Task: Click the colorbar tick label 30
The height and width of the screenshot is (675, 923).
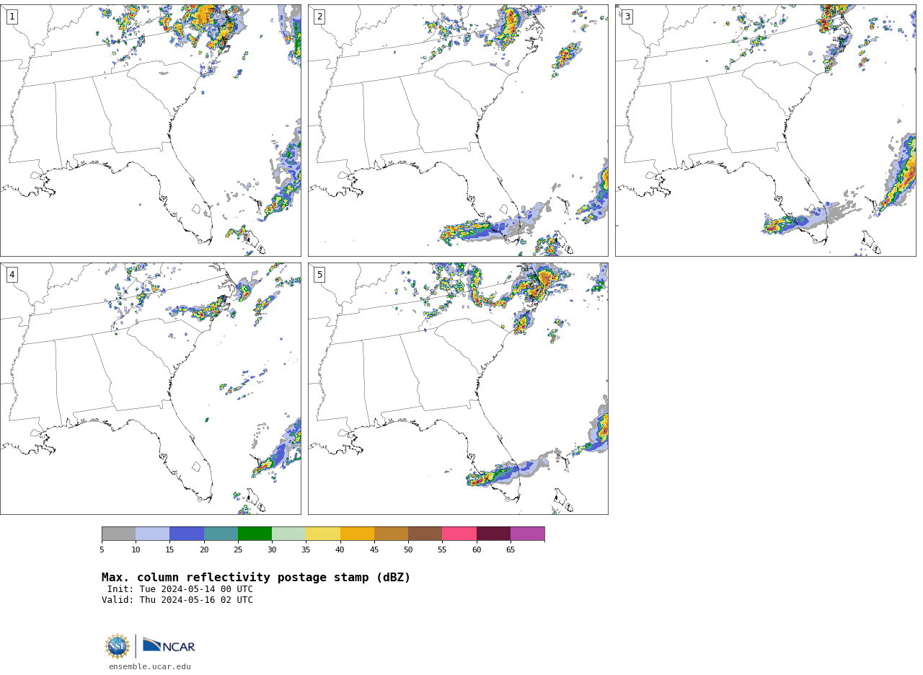Action: pos(272,550)
